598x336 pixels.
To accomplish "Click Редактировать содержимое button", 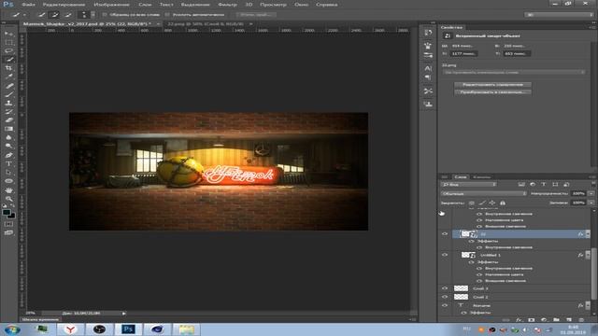I will click(492, 85).
